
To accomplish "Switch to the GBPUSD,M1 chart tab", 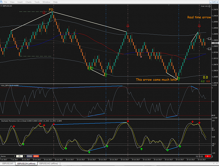I will [x=8, y=164].
